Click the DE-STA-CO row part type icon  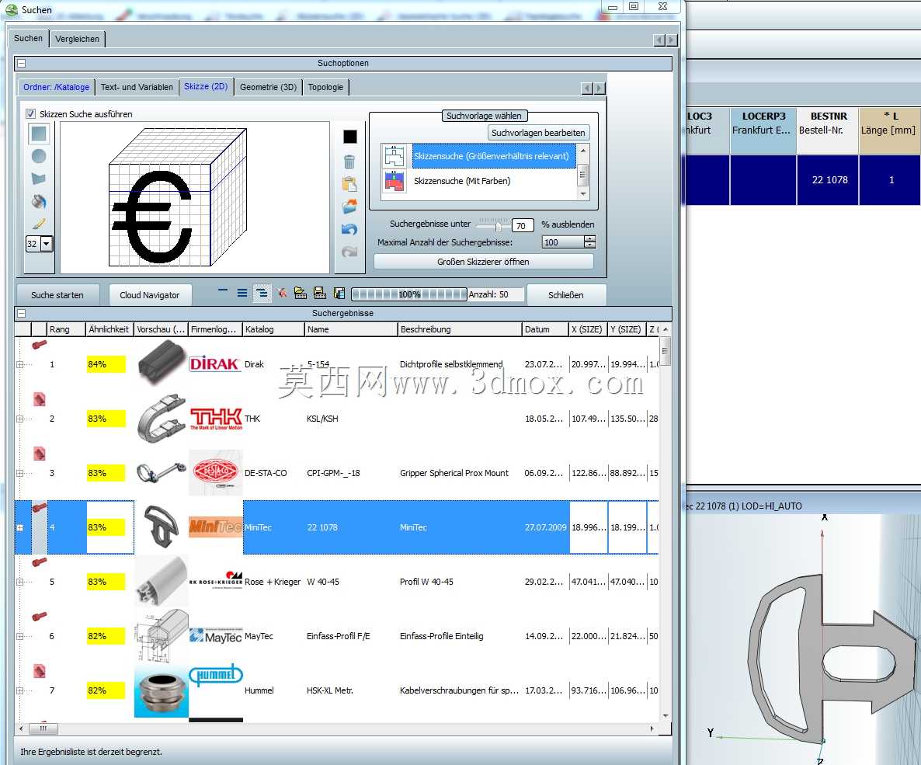pos(40,454)
